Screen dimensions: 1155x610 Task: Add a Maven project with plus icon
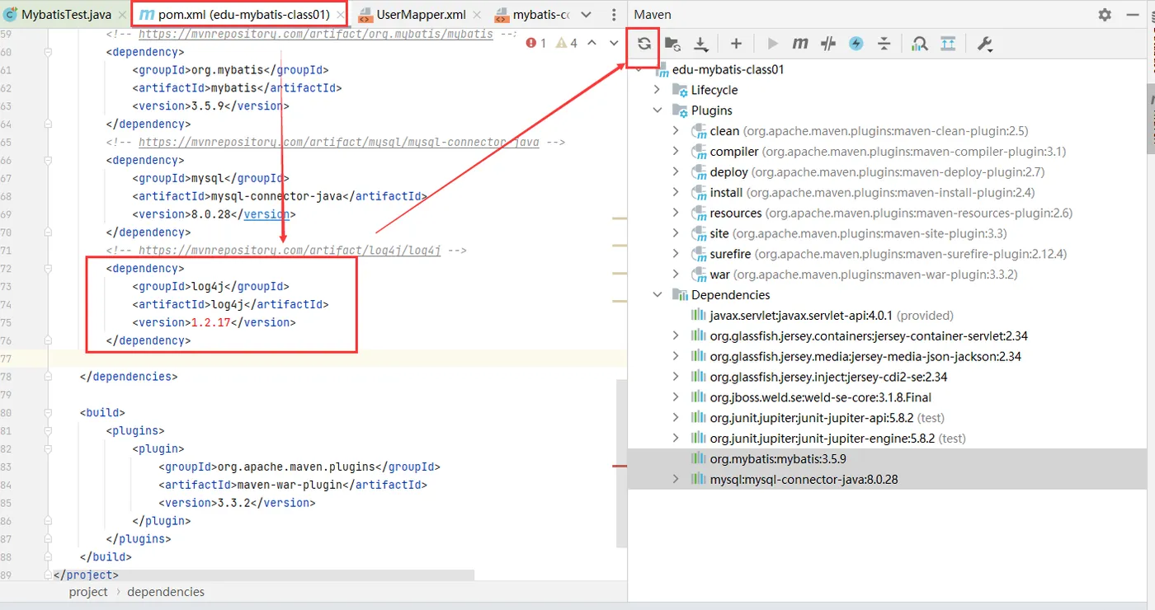click(x=736, y=44)
